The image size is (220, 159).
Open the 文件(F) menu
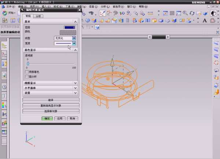11,7
